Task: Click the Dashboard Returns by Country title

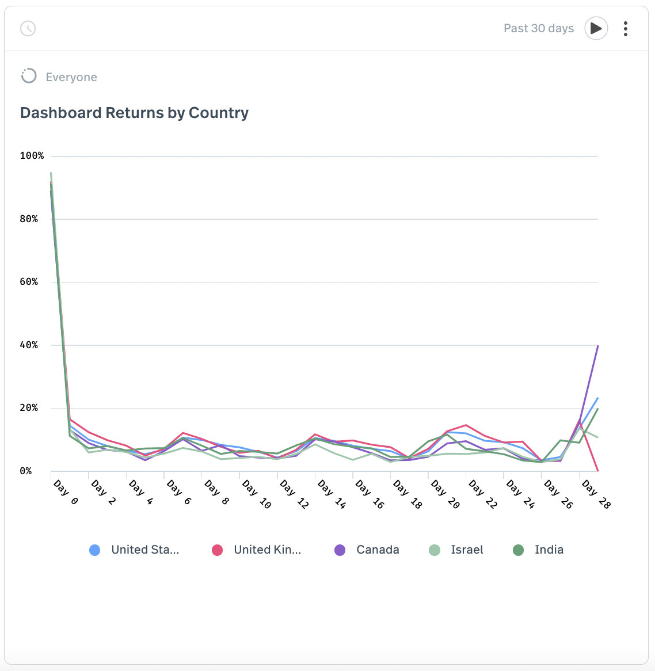Action: click(134, 113)
